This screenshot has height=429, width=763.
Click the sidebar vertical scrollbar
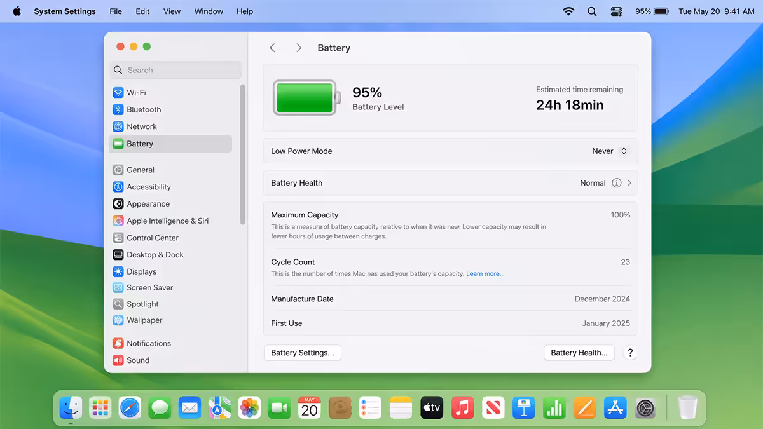tap(243, 154)
